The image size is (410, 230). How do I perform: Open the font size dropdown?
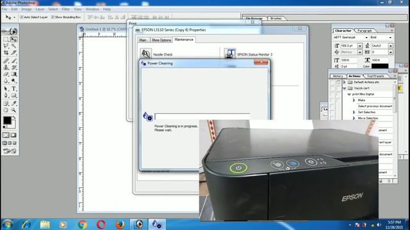360,46
